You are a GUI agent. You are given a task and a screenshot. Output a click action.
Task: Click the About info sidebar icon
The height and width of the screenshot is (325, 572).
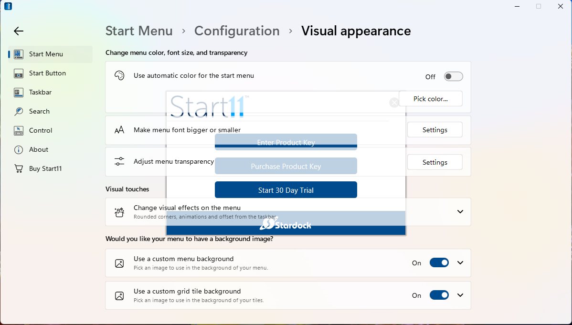(19, 149)
